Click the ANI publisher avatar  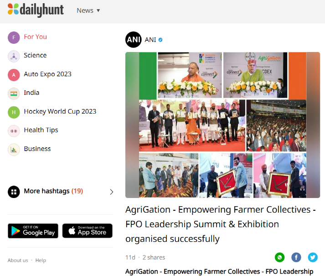134,40
